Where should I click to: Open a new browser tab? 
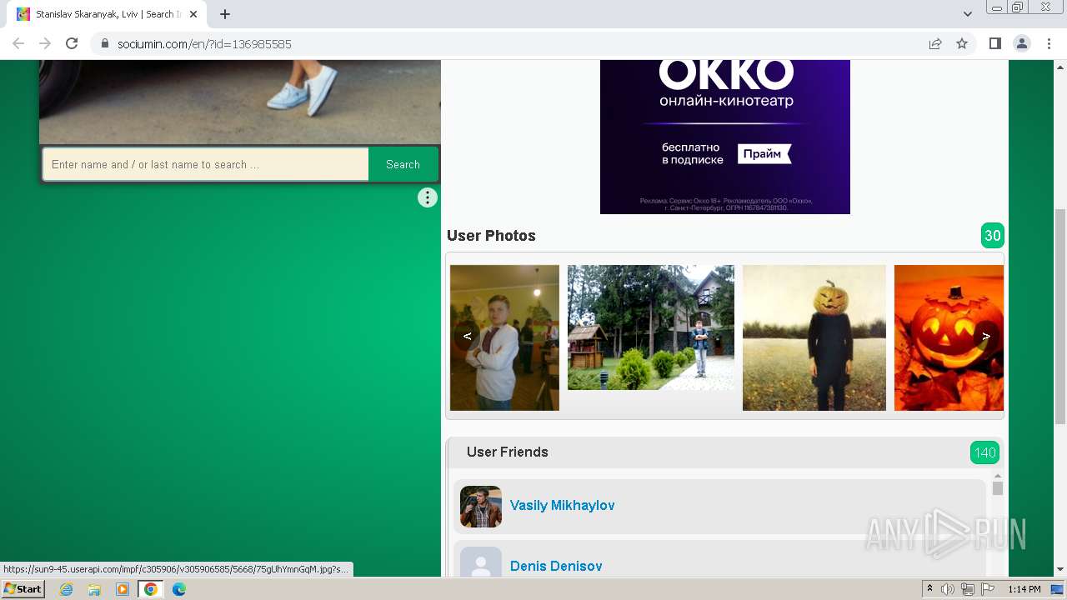[x=225, y=14]
